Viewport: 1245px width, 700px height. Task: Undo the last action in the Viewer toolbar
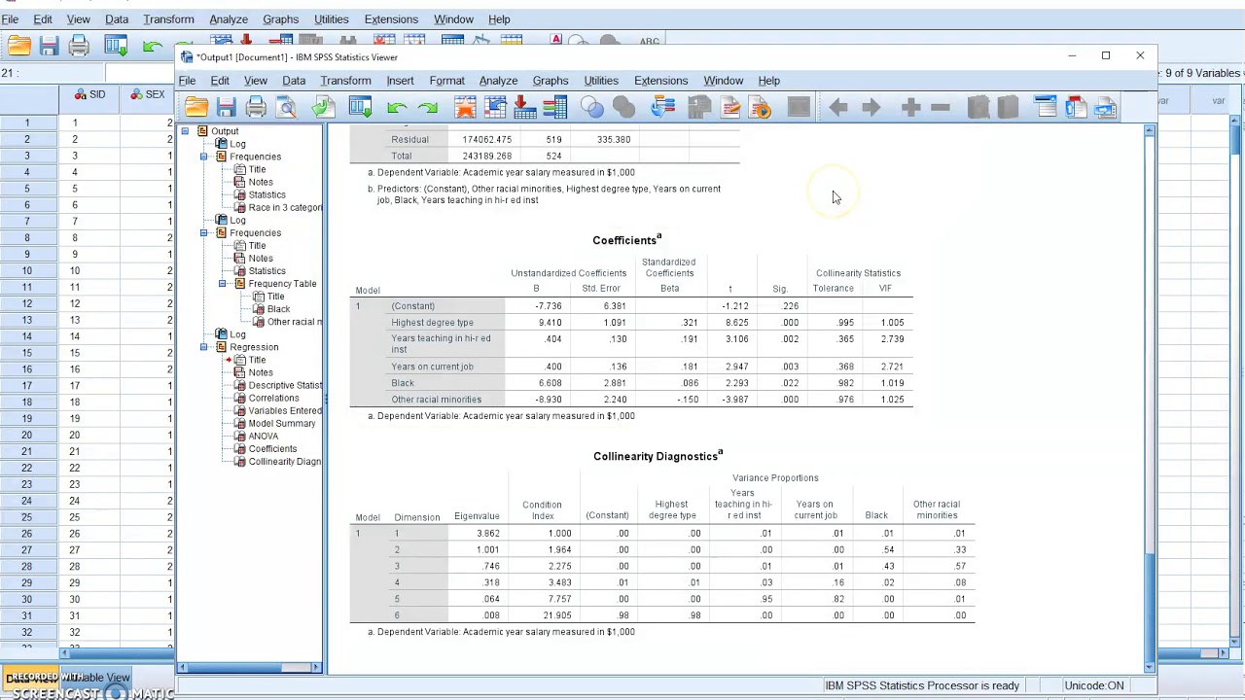[396, 108]
